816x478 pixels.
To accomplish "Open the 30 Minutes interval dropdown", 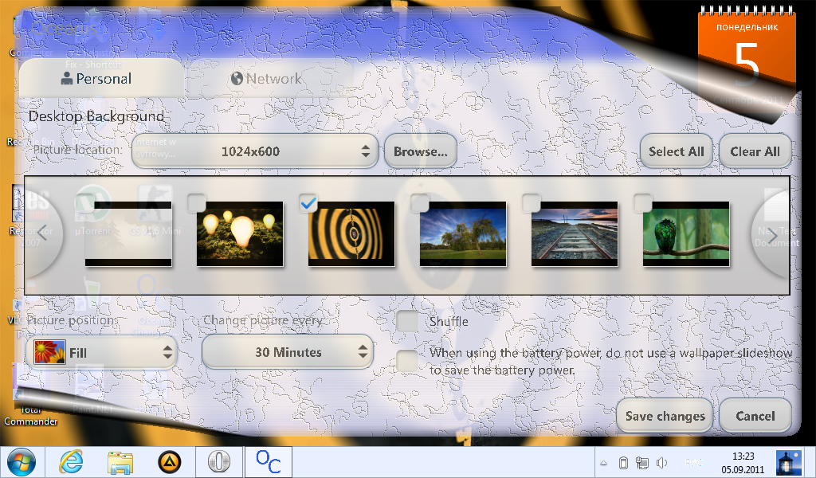I will tap(288, 352).
